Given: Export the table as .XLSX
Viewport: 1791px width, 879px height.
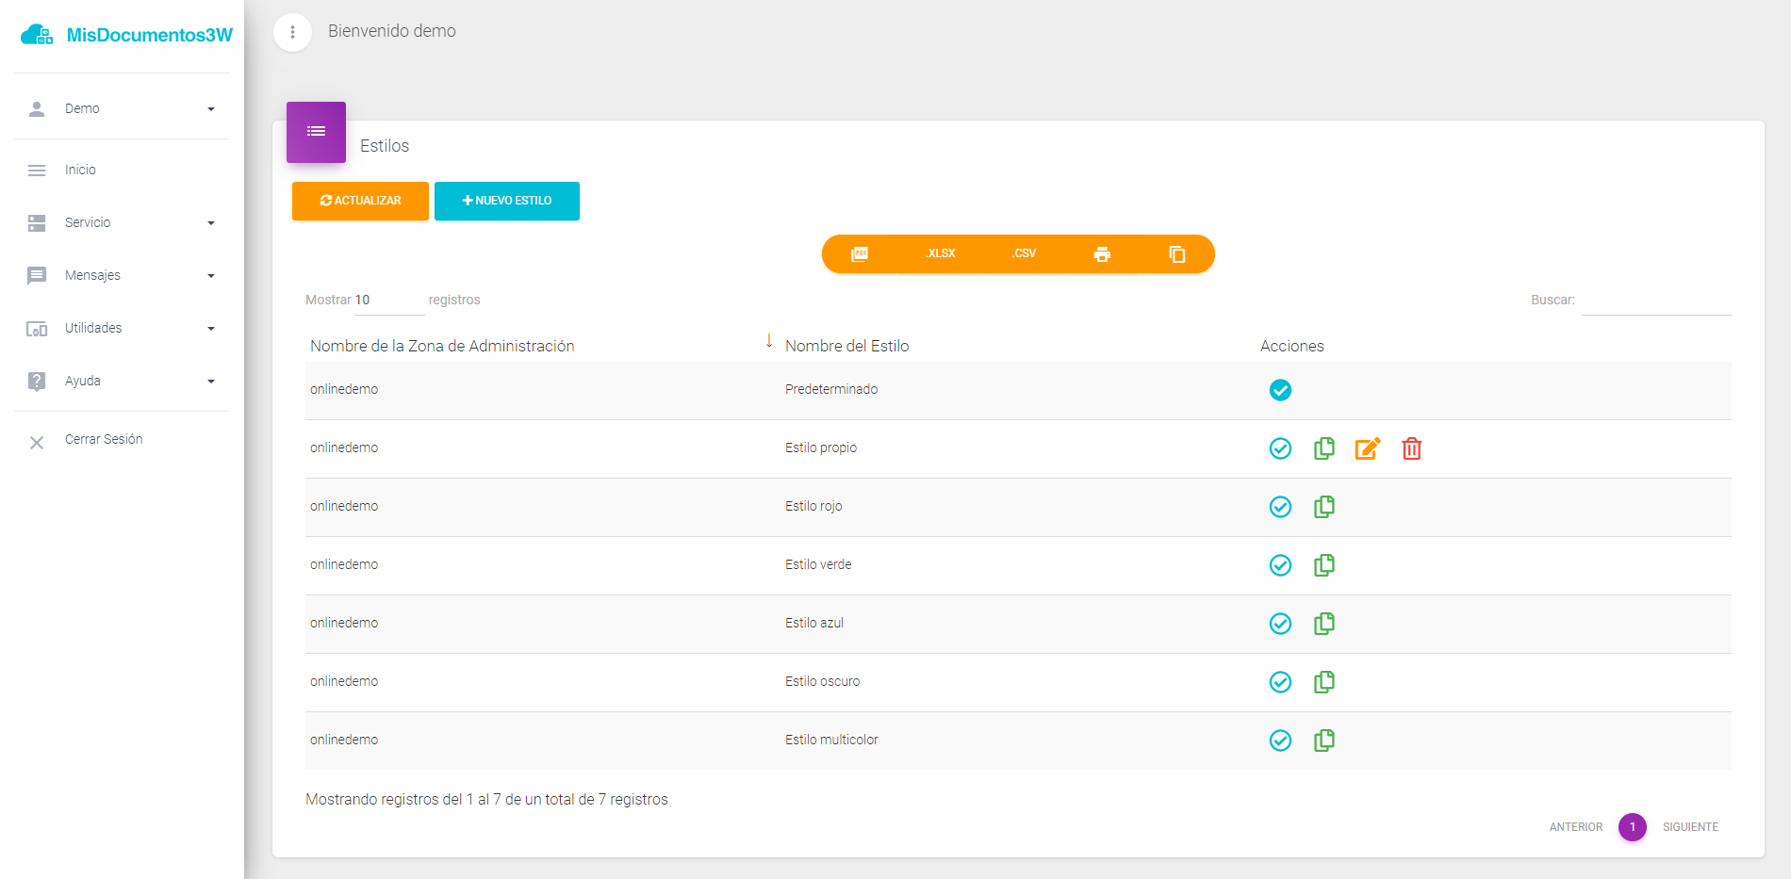Looking at the screenshot, I should tap(940, 254).
